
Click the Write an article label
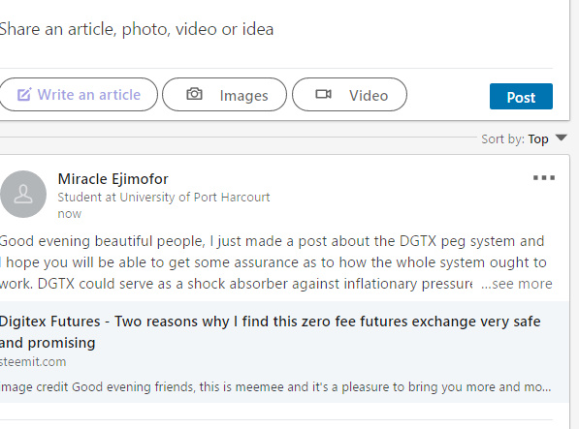89,95
